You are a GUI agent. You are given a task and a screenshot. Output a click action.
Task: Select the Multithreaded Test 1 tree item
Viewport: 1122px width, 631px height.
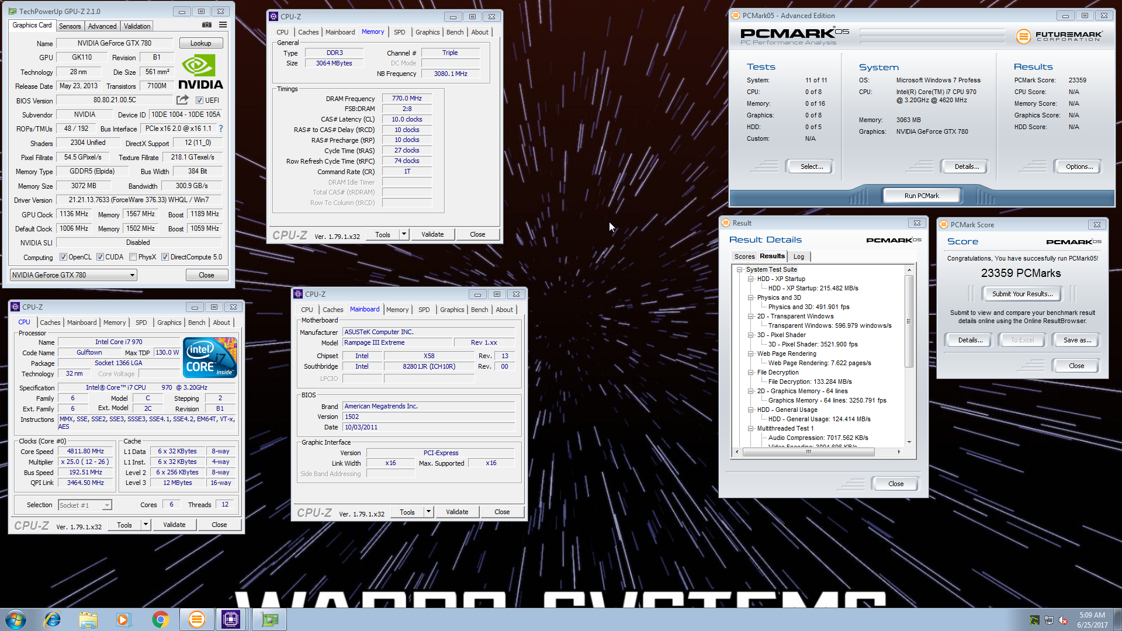pyautogui.click(x=785, y=428)
